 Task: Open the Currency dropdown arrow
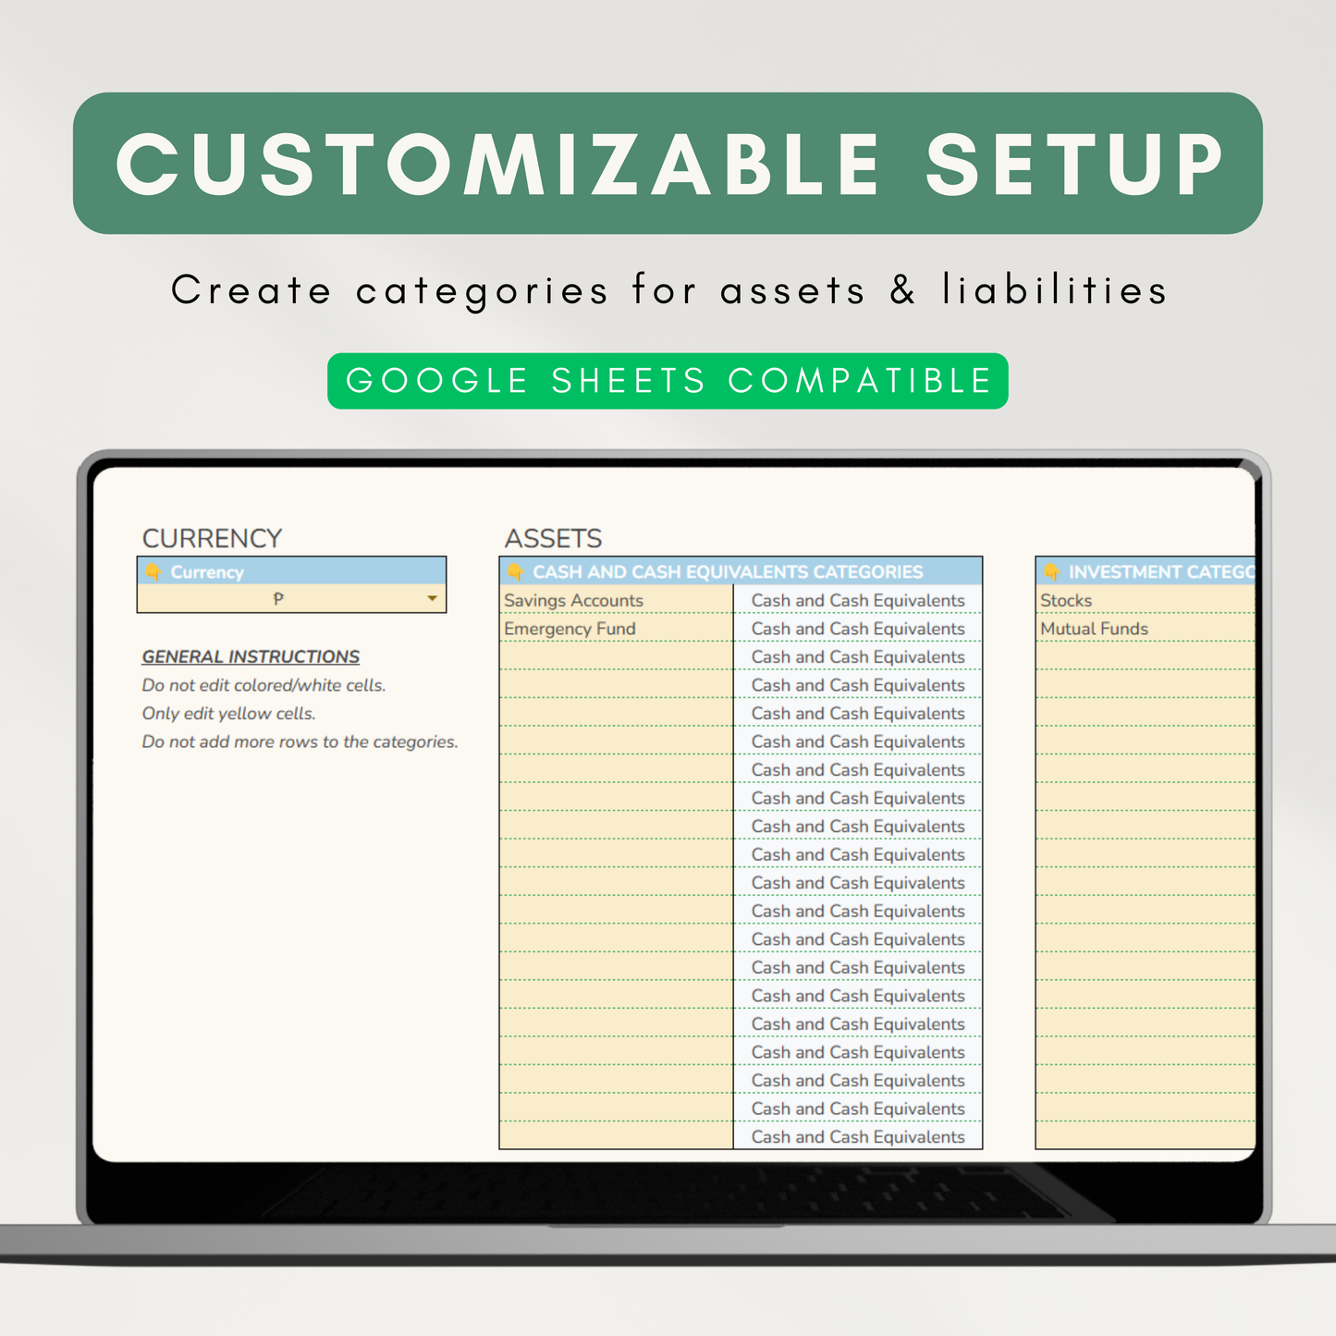pyautogui.click(x=432, y=599)
